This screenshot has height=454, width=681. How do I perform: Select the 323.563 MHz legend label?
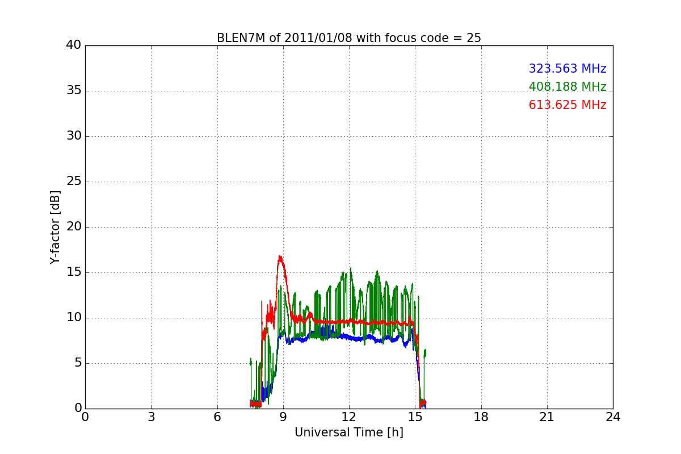567,69
